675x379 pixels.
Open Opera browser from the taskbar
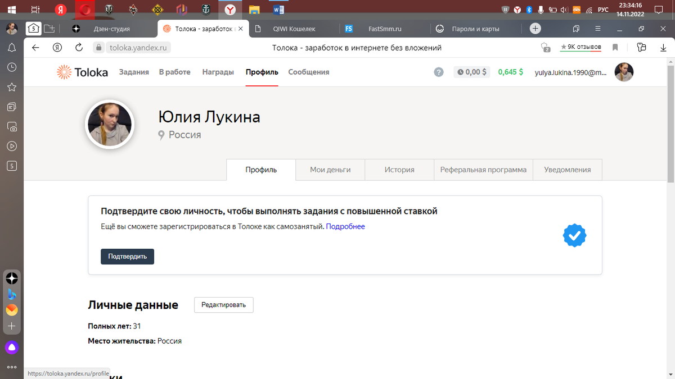[x=85, y=10]
